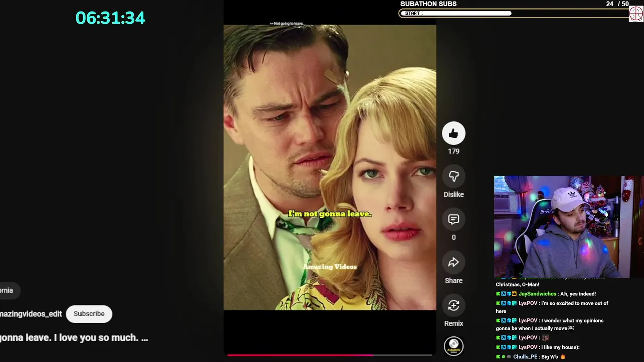
Task: Click the 06:31:34 subathon timer
Action: tap(110, 18)
